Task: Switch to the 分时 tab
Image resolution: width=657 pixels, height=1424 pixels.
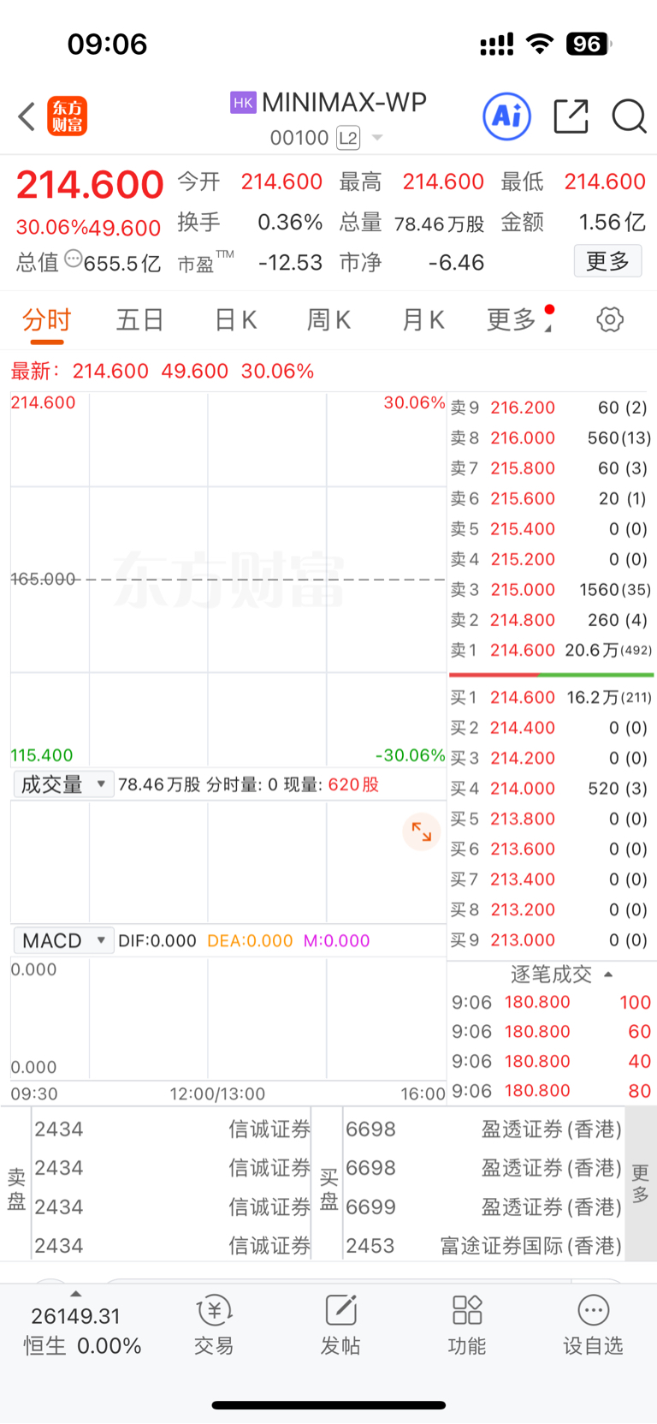Action: pos(47,321)
